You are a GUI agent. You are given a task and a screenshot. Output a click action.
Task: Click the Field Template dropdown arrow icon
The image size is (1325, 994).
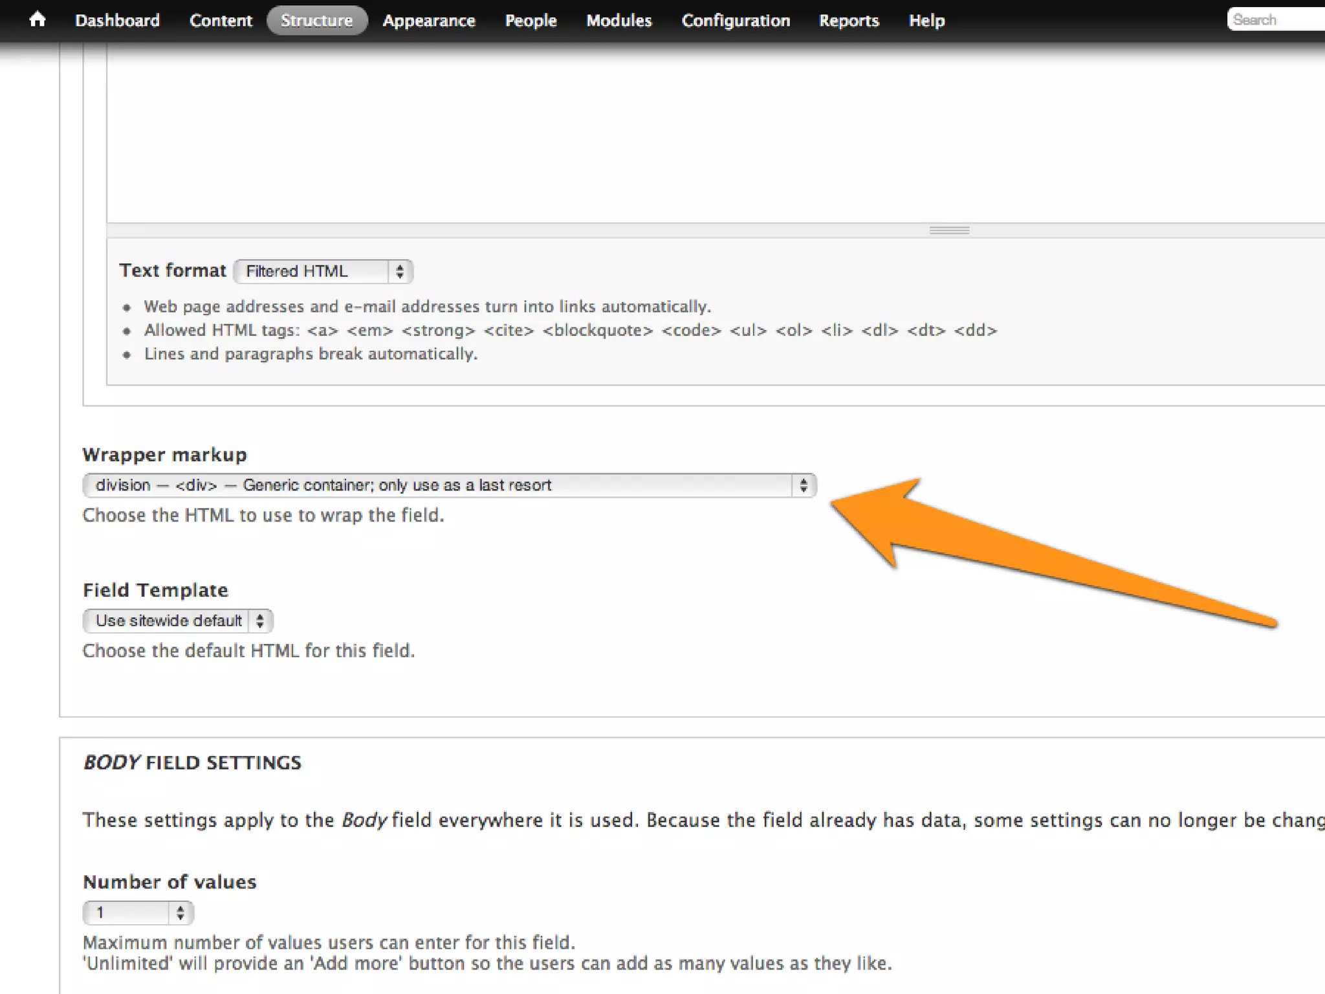(260, 621)
